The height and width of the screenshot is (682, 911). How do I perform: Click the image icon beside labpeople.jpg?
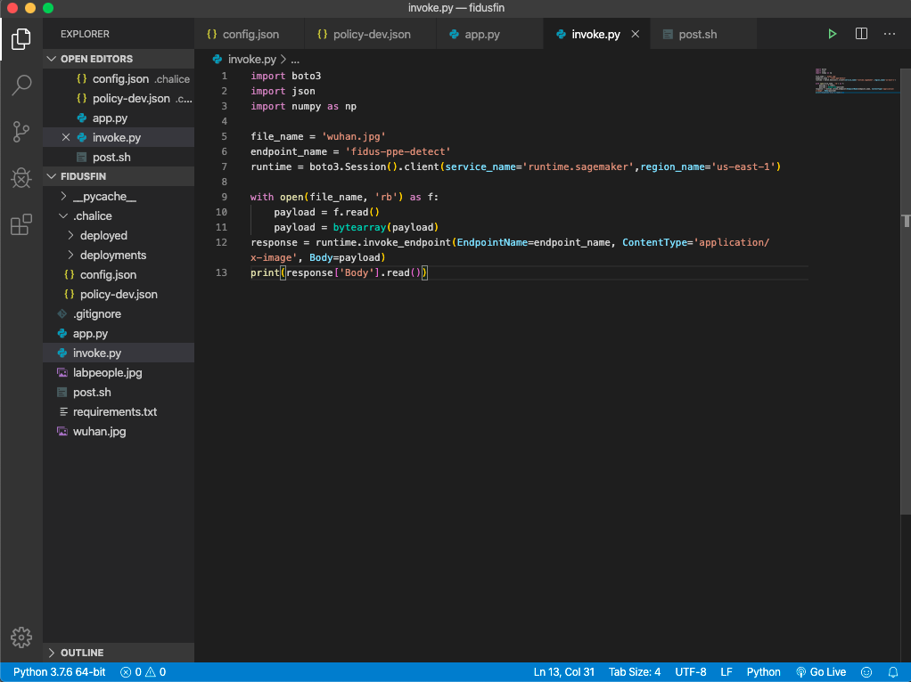[x=62, y=373]
